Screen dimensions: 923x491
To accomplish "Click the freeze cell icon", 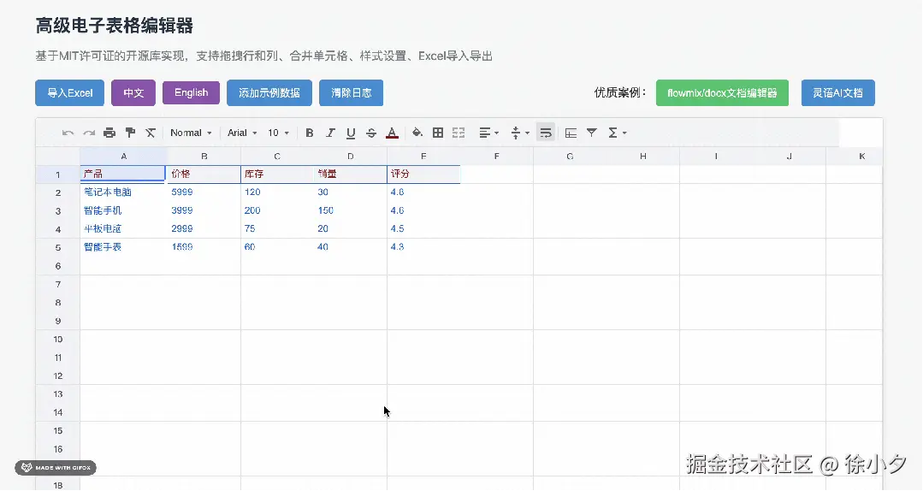I will pyautogui.click(x=571, y=133).
